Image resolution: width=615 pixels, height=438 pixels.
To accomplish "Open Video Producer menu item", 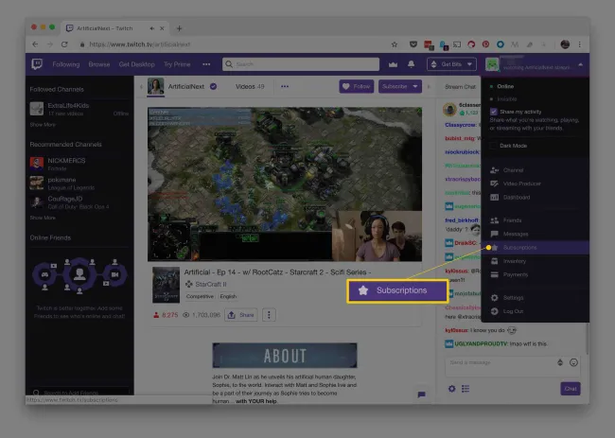I will coord(536,184).
